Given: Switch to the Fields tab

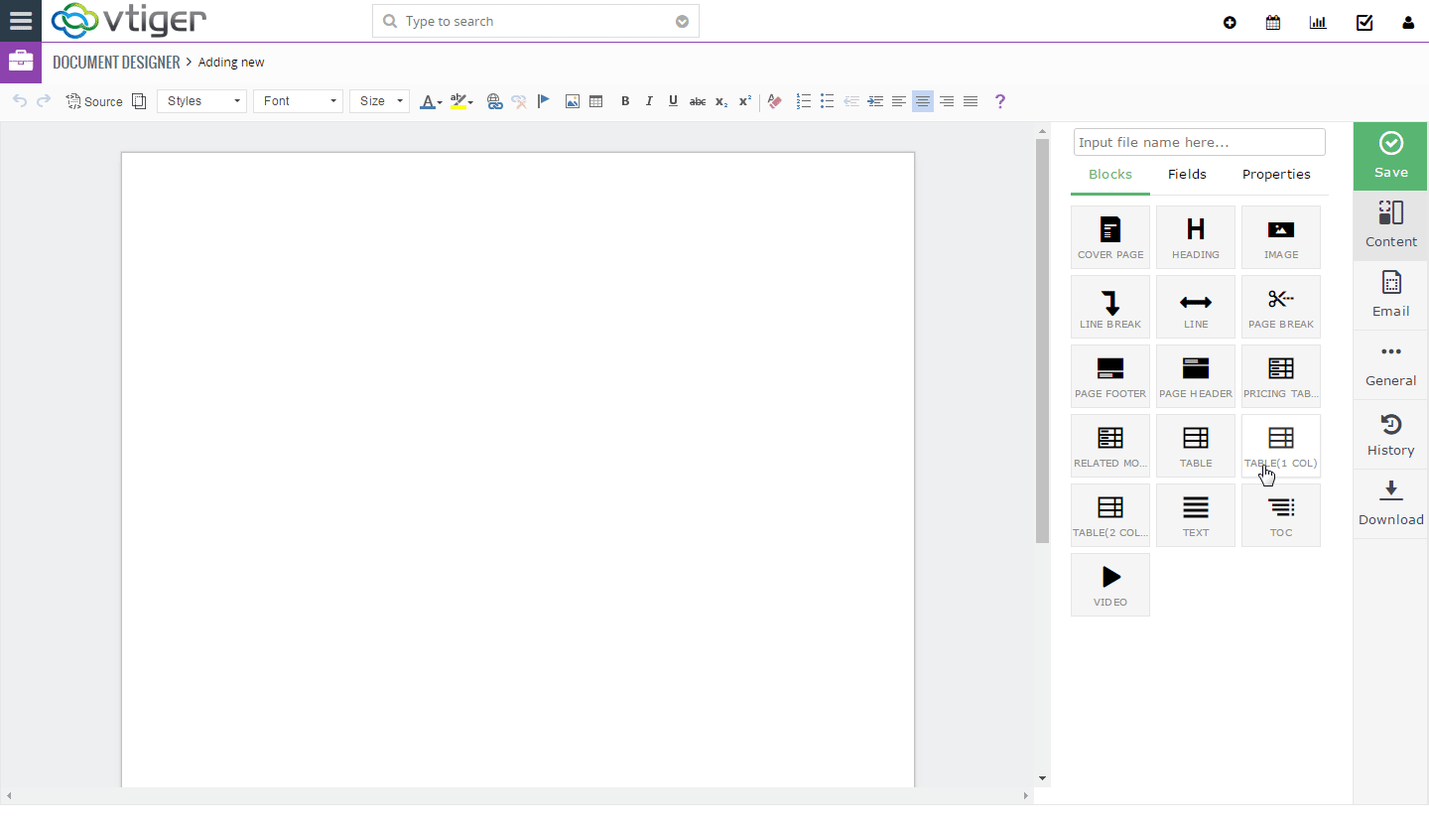Looking at the screenshot, I should [1187, 175].
